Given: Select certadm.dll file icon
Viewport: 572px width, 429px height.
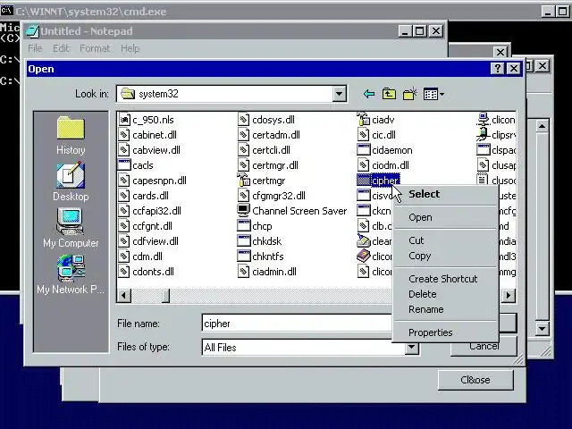Looking at the screenshot, I should 243,135.
